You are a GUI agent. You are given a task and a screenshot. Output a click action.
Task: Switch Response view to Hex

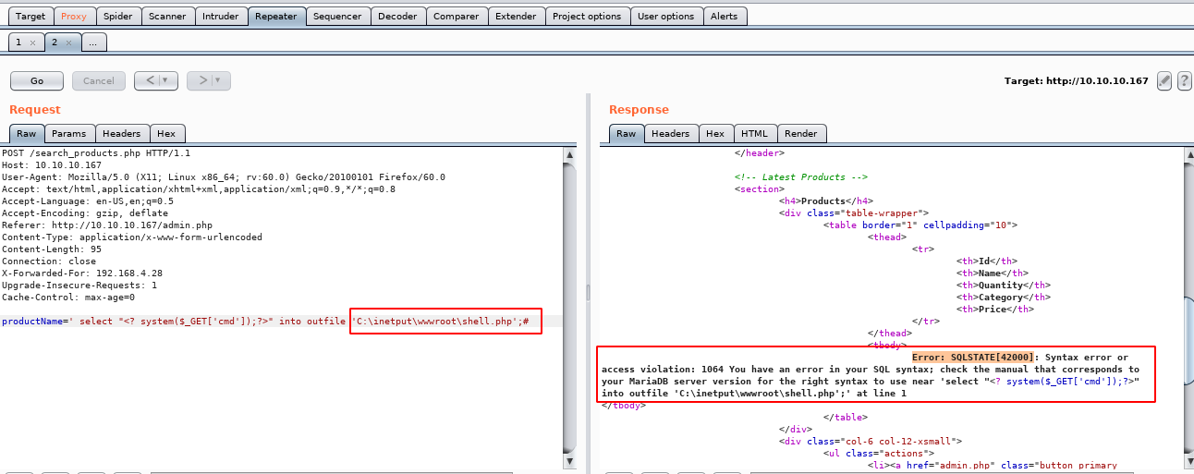point(715,134)
